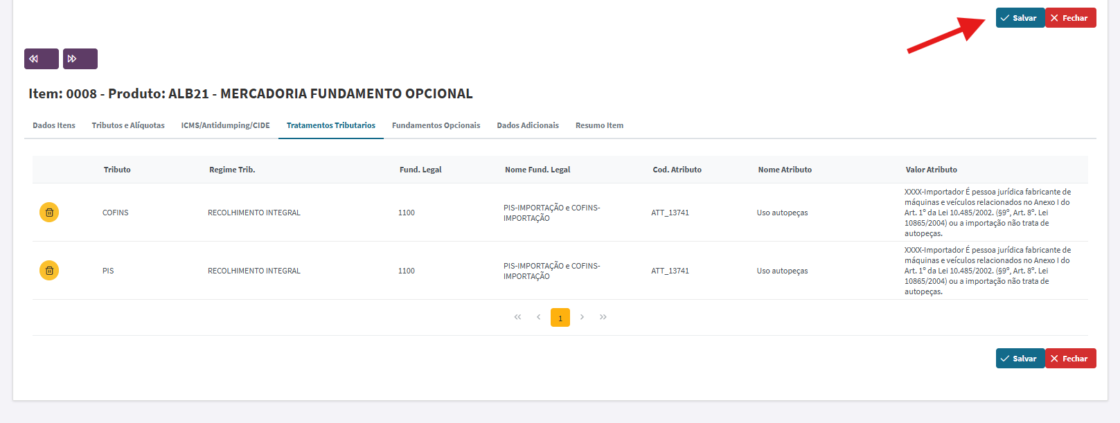This screenshot has height=423, width=1120.
Task: Click Uso autopeças in PIS row
Action: [782, 271]
